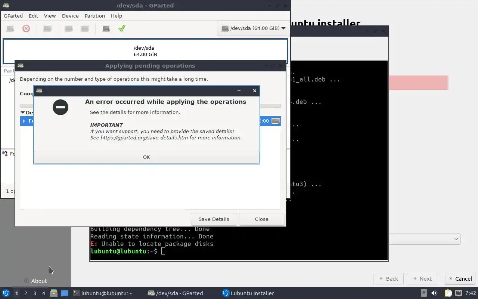Click the /dev/sda - GParted taskbar entry
The image size is (478, 299).
(x=176, y=293)
